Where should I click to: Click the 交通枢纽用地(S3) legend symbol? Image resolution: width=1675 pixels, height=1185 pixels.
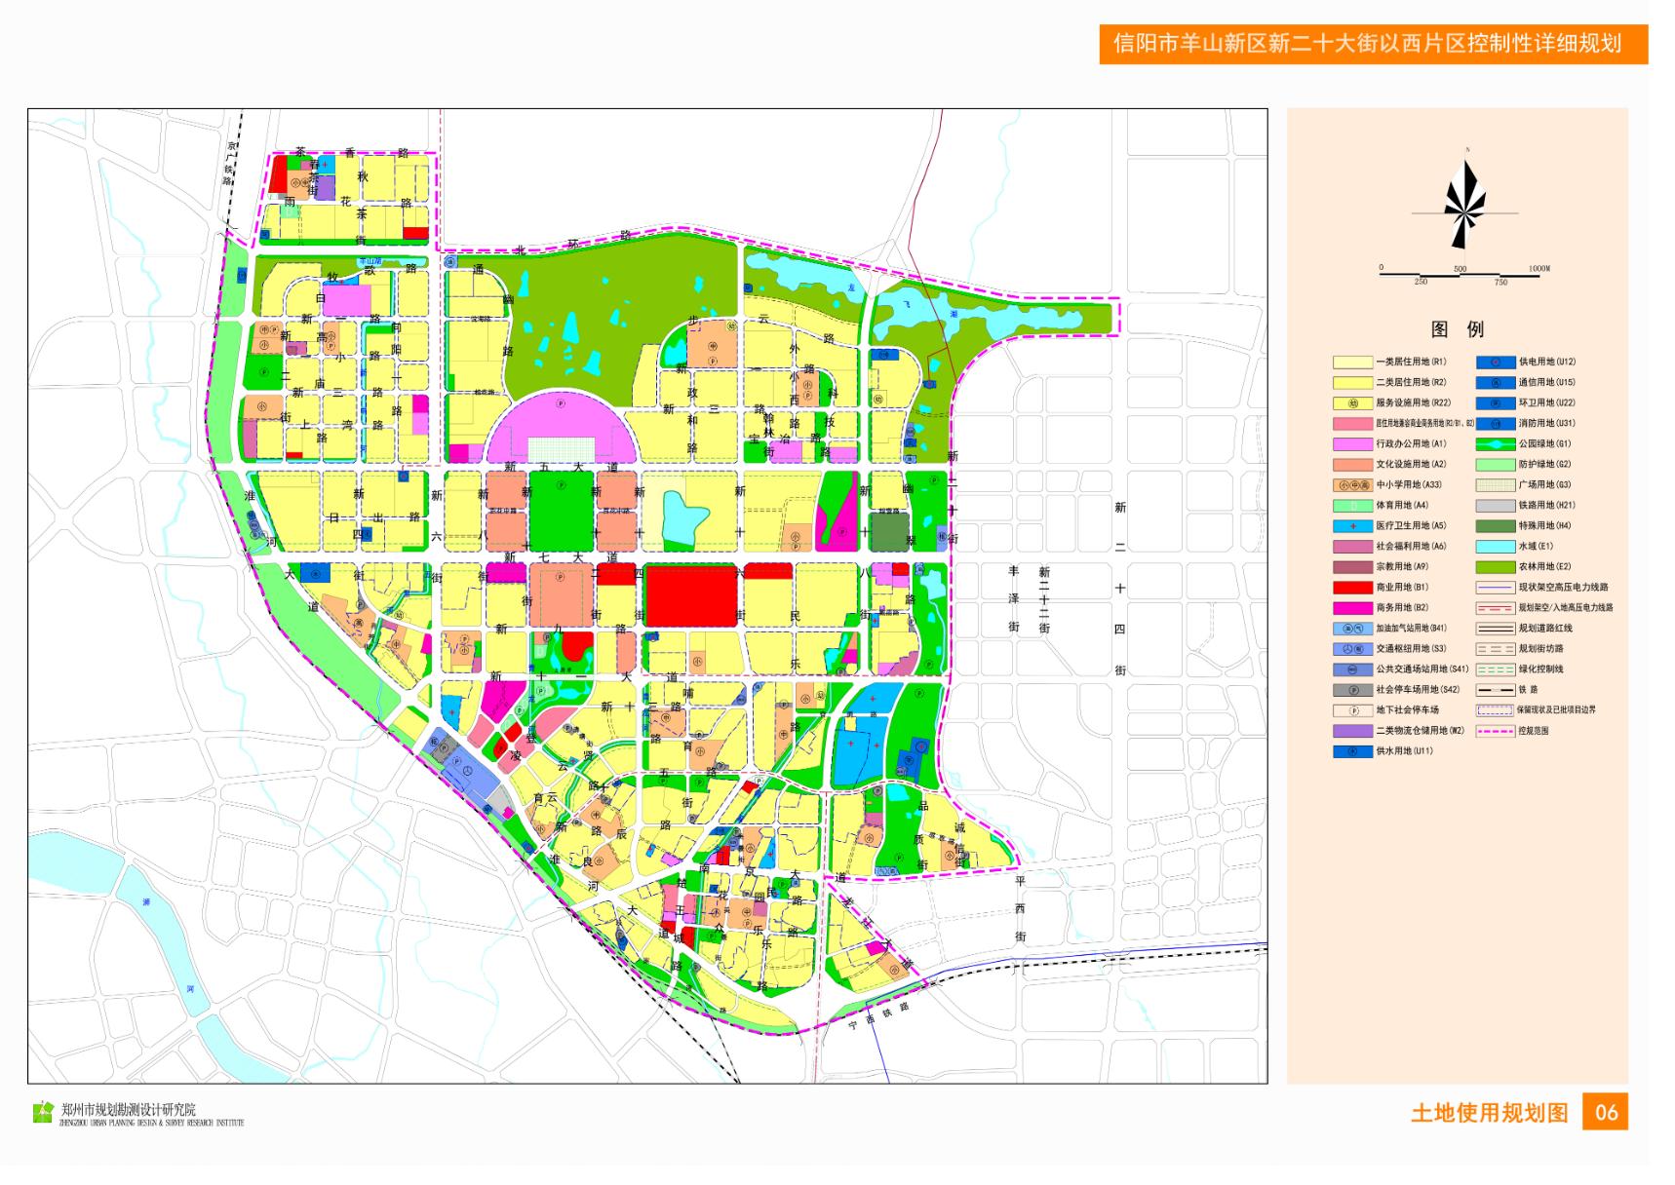tap(1352, 649)
